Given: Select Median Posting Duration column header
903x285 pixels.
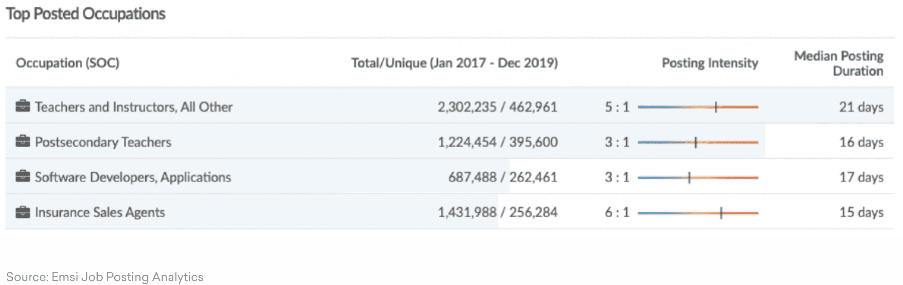Looking at the screenshot, I should click(839, 63).
